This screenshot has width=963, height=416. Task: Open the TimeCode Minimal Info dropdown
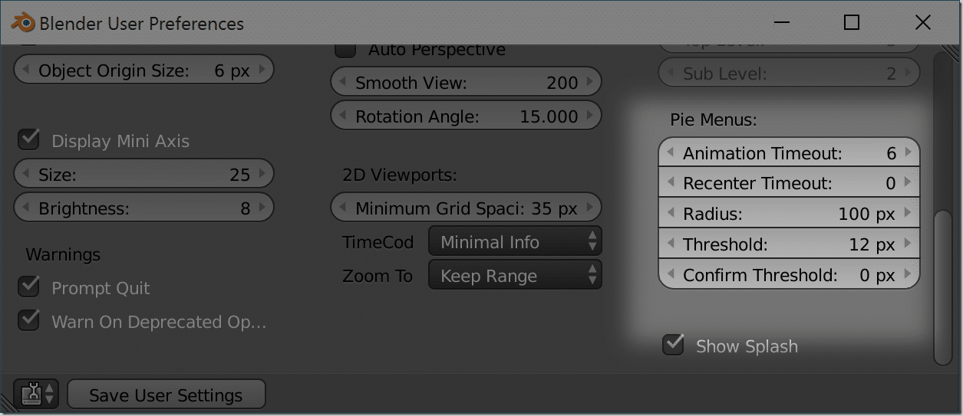516,242
